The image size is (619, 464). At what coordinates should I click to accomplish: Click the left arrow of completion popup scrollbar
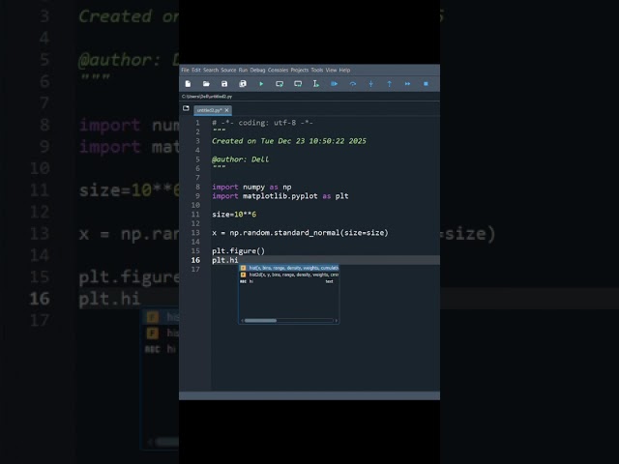point(242,320)
